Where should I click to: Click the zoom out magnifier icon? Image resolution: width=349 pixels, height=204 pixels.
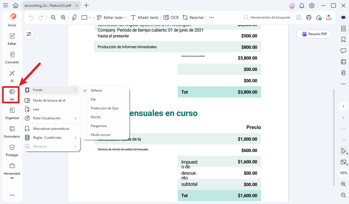click(53, 17)
